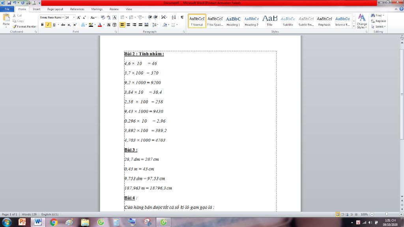The width and height of the screenshot is (404, 227).
Task: Switch to the Review tab
Action: pos(114,9)
